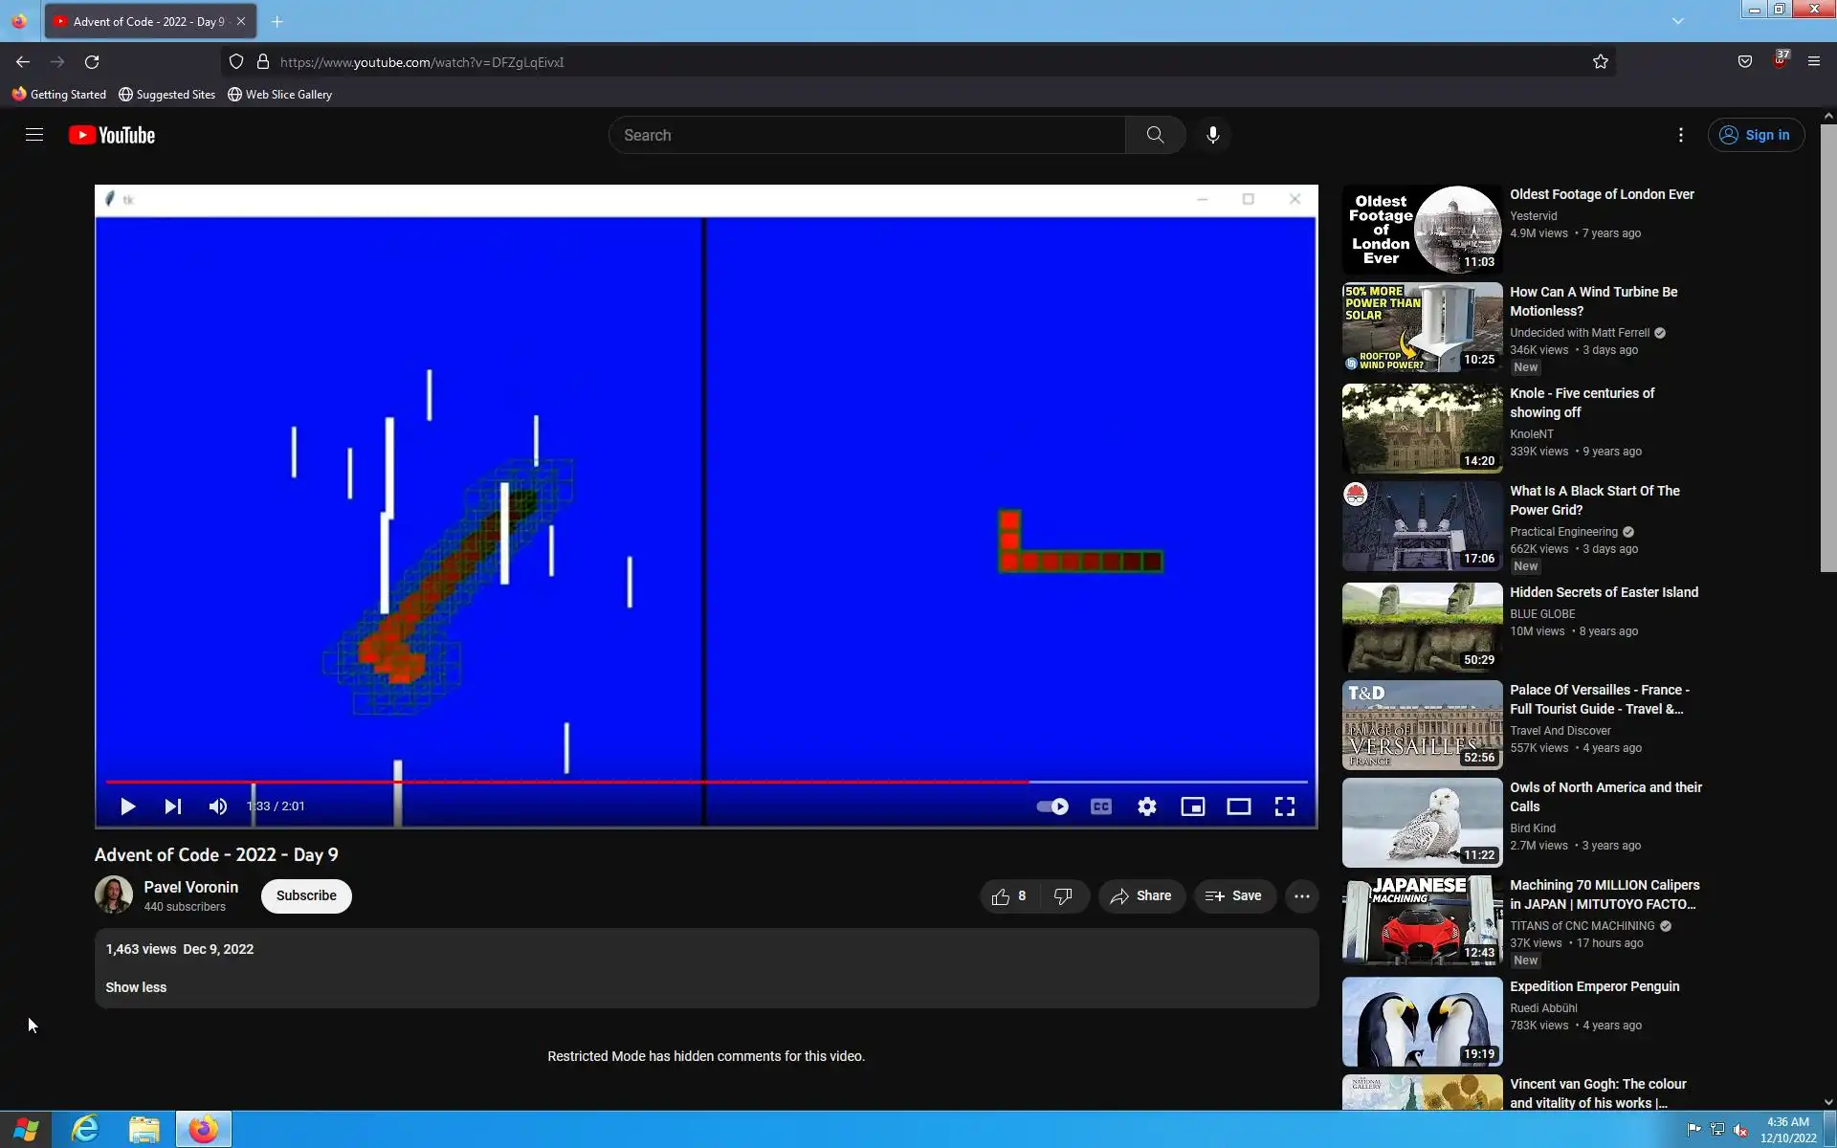Viewport: 1837px width, 1148px height.
Task: Open YouTube hamburger guide menu
Action: click(34, 135)
